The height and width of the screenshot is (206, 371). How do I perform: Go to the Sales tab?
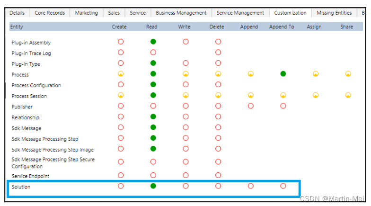114,13
